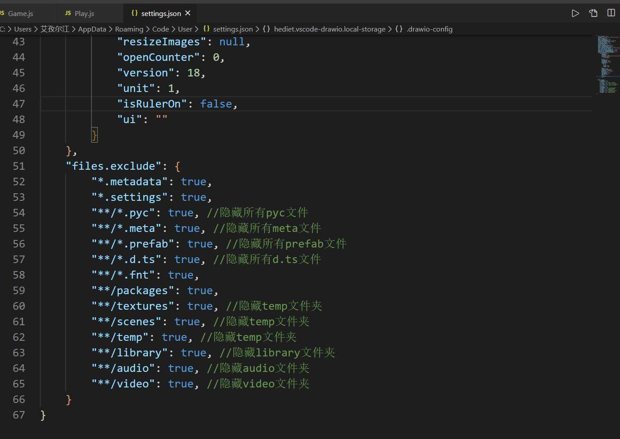Screen dimensions: 620x439
Task: Click the "**/textures" key
Action: point(133,306)
